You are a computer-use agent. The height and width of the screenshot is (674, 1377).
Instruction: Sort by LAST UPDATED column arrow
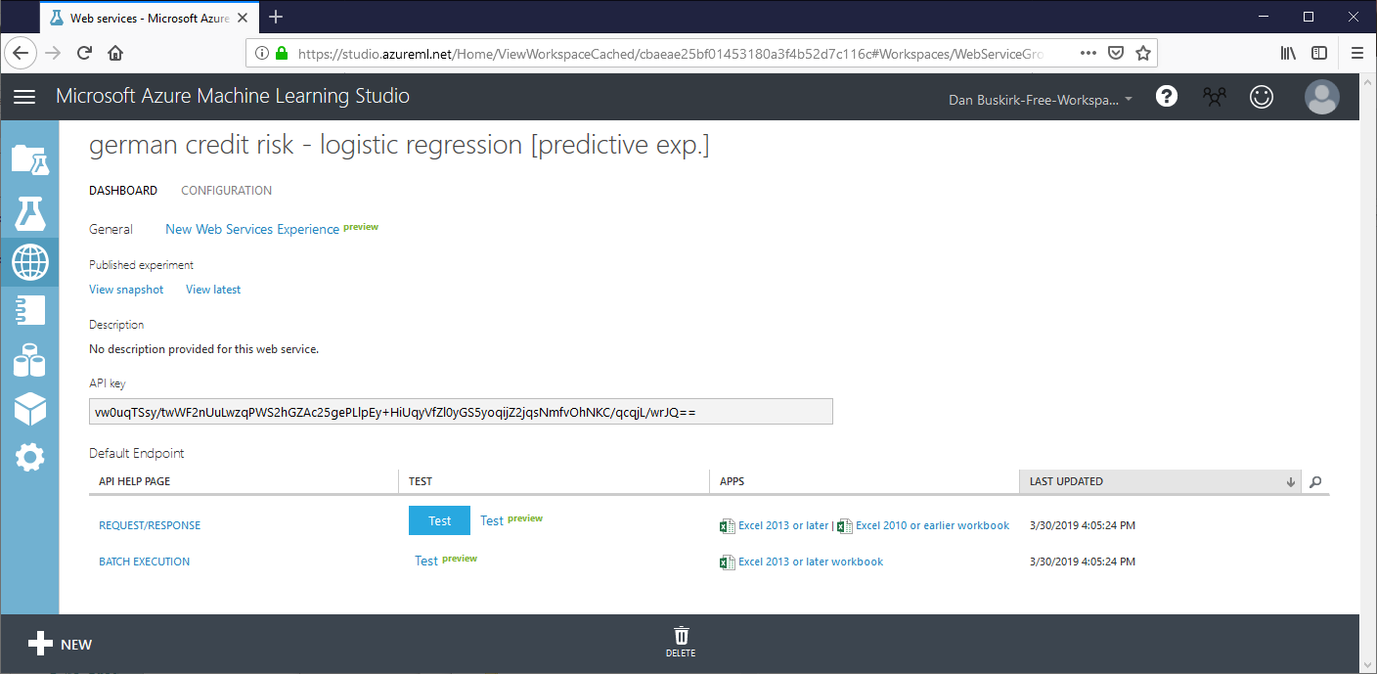point(1291,482)
